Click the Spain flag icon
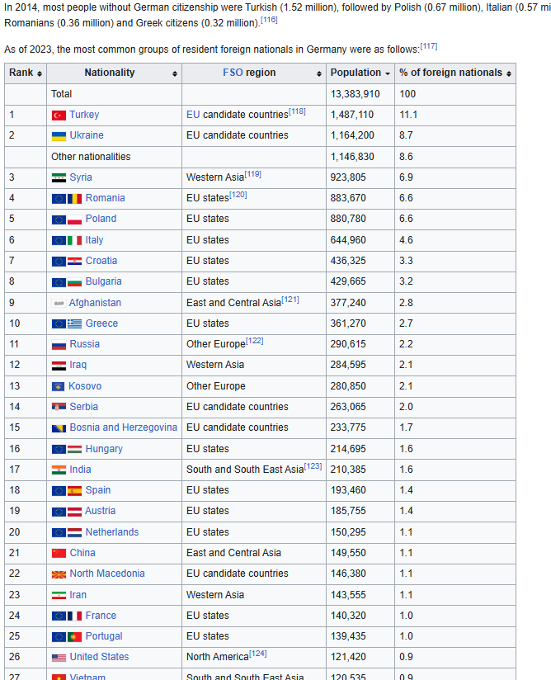This screenshot has width=551, height=680. click(x=74, y=491)
